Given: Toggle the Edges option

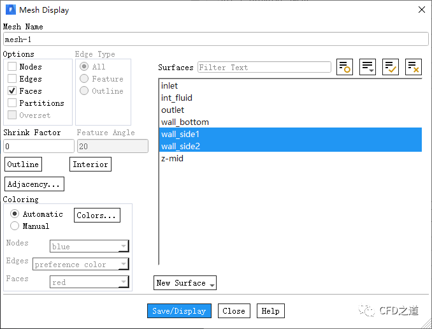Looking at the screenshot, I should [x=12, y=79].
